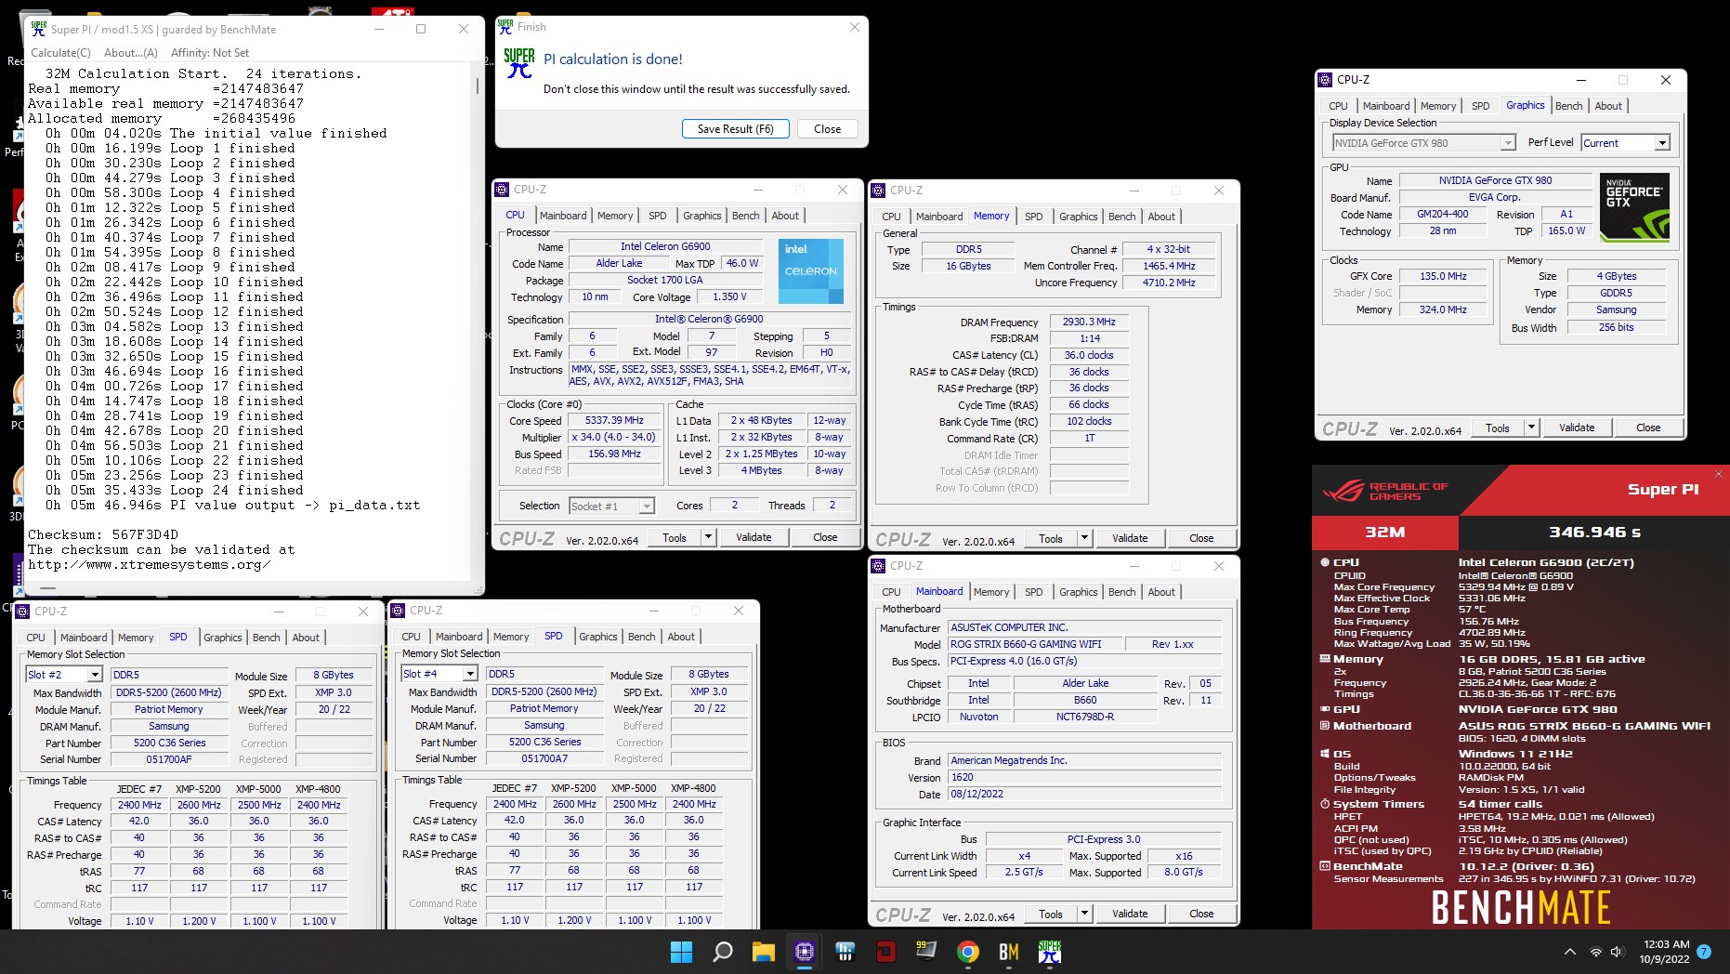Open the notification center badge
The width and height of the screenshot is (1730, 974).
coord(1704,952)
